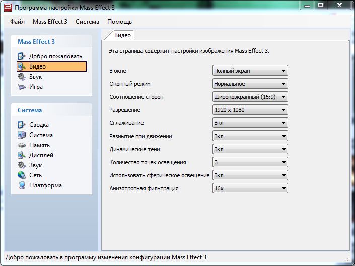Expand the Сглаживание dropdown
Image resolution: width=355 pixels, height=266 pixels.
pyautogui.click(x=250, y=123)
